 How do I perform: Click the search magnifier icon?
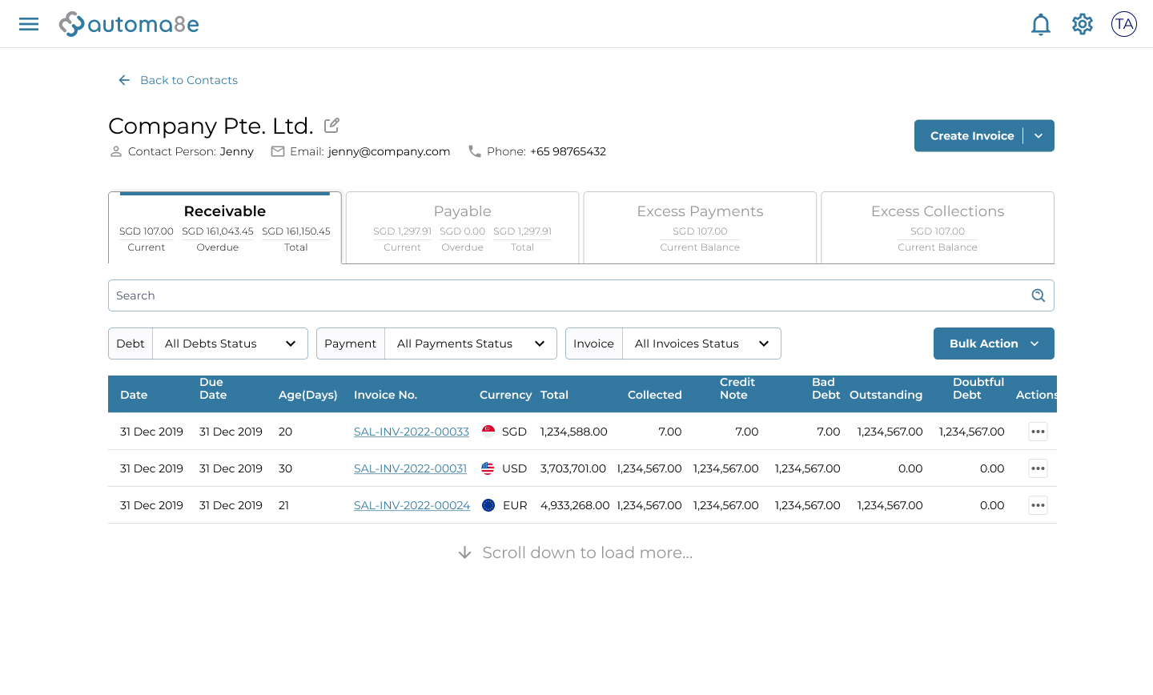1038,295
